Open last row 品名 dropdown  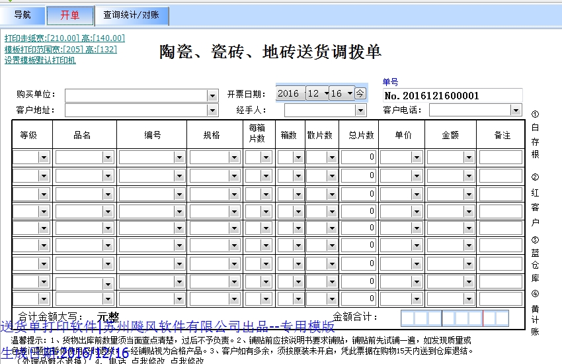point(108,298)
